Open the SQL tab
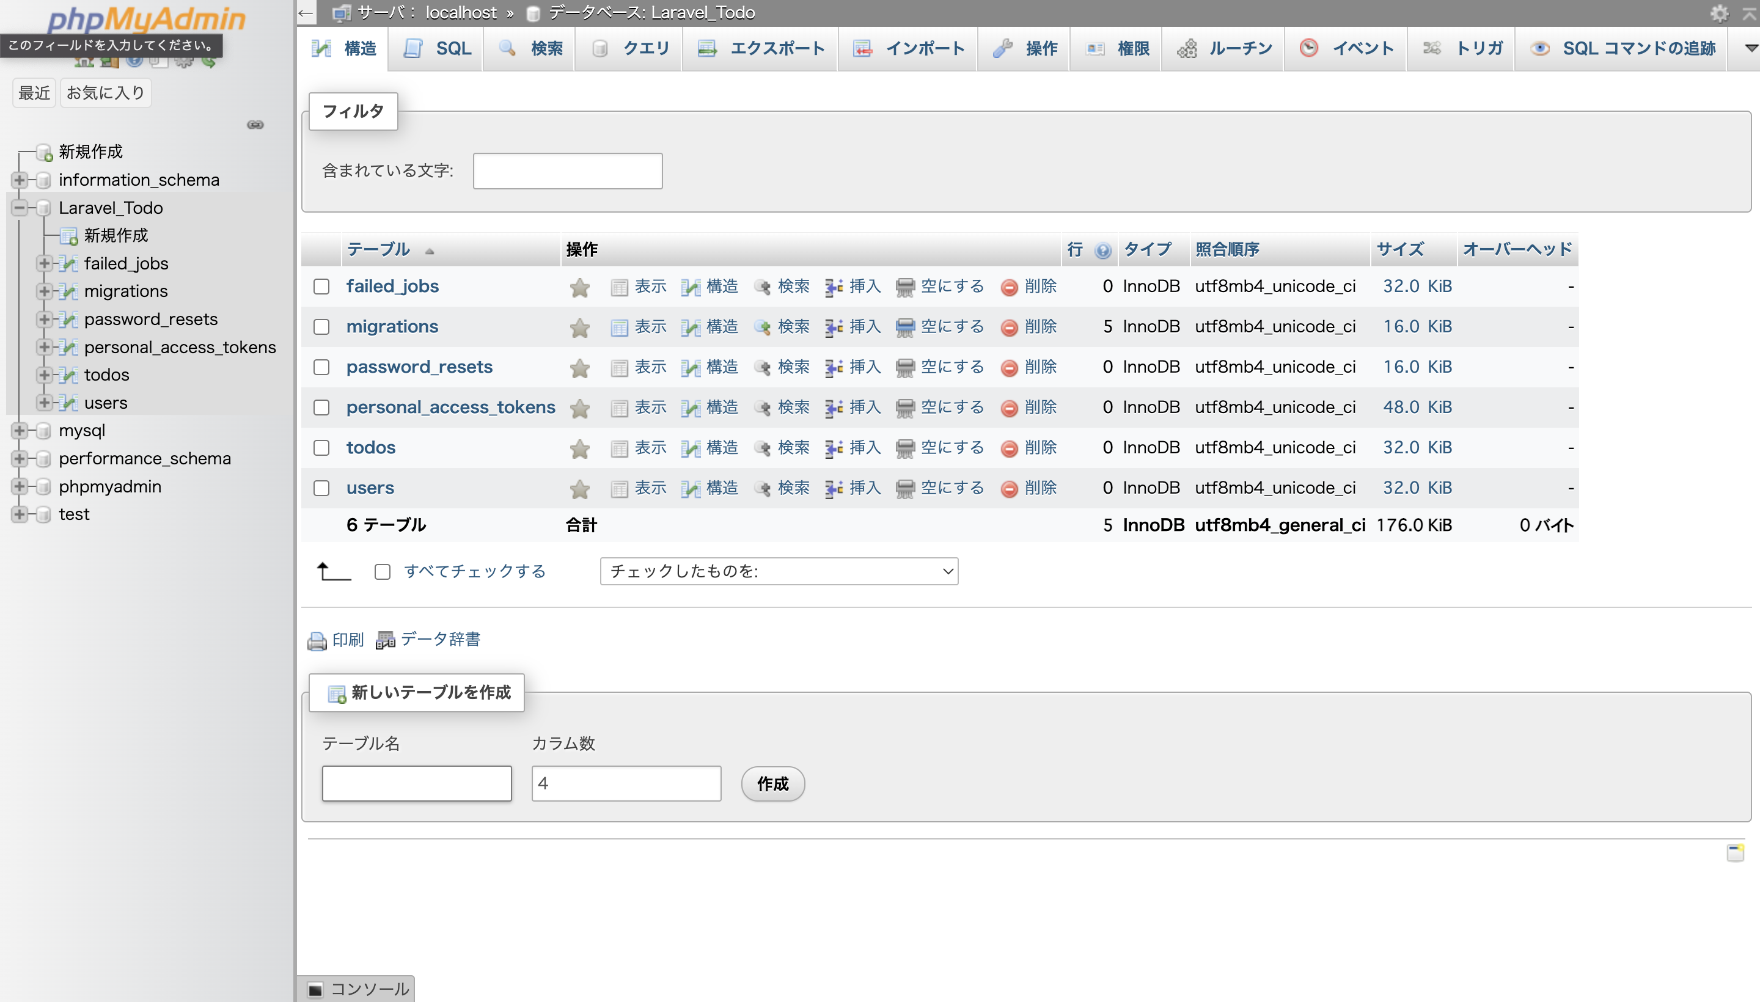The image size is (1760, 1002). coord(436,49)
